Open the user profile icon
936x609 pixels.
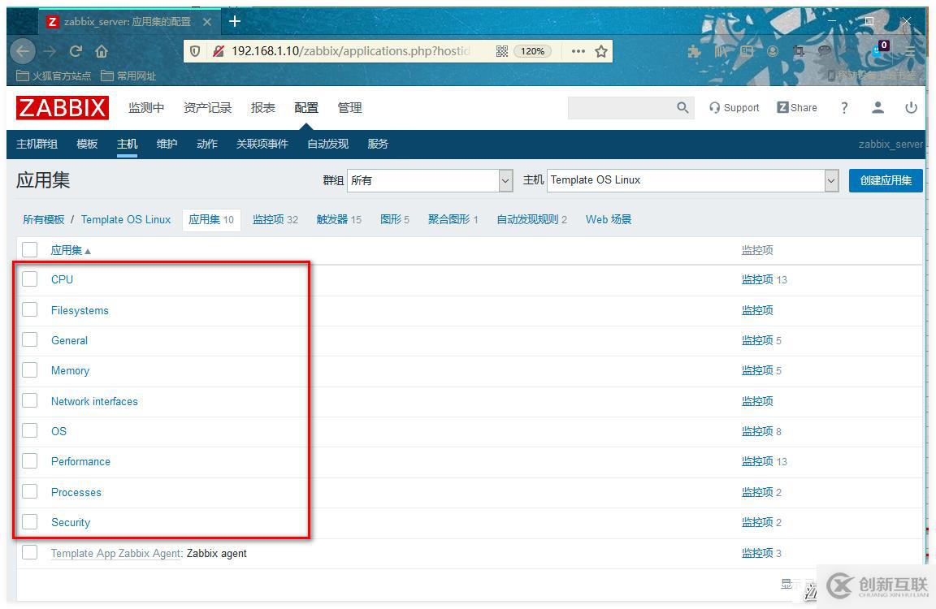pyautogui.click(x=877, y=107)
